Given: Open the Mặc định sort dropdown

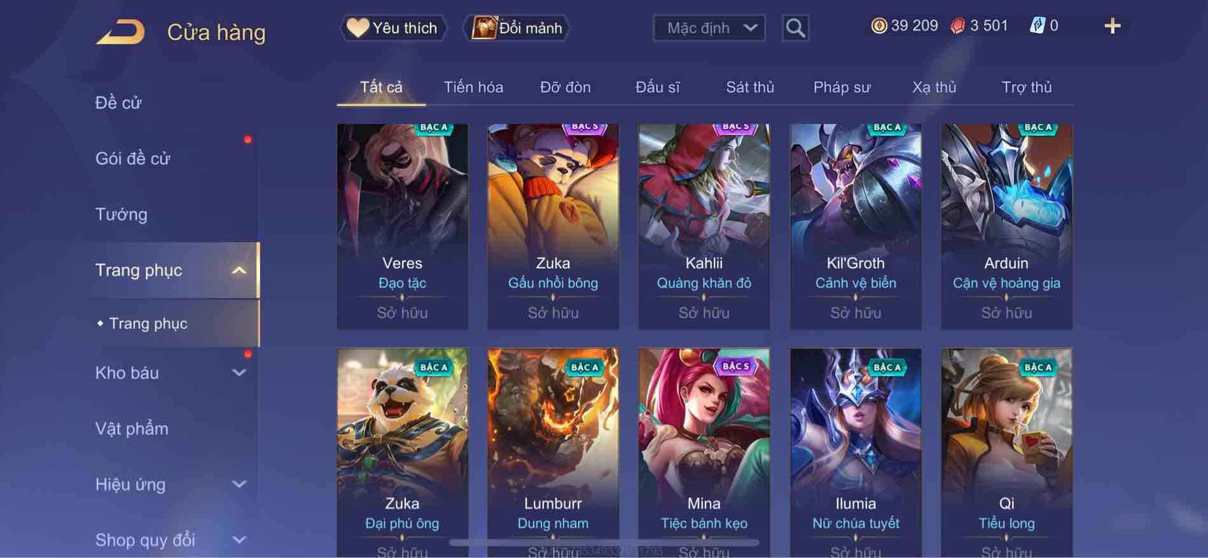Looking at the screenshot, I should pyautogui.click(x=709, y=28).
